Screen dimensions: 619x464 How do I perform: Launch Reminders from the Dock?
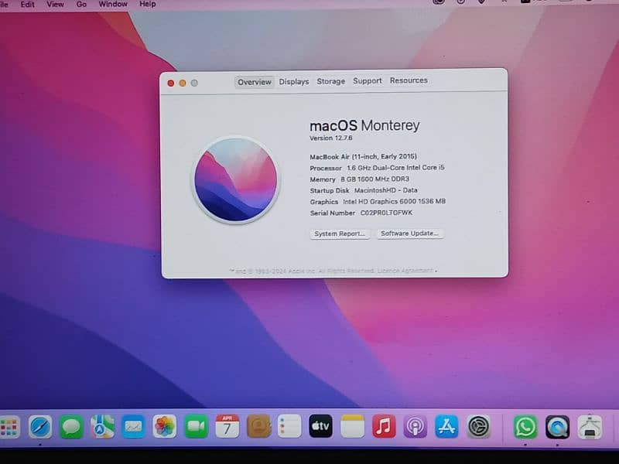(x=289, y=426)
